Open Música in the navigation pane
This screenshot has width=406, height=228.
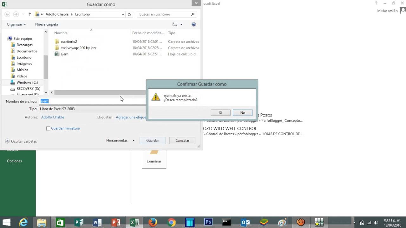(x=23, y=70)
